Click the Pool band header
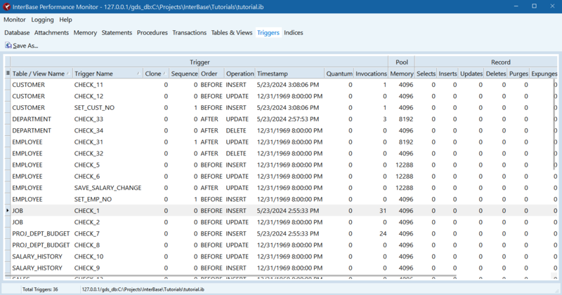Screen dimensions: 562x295 [x=401, y=62]
